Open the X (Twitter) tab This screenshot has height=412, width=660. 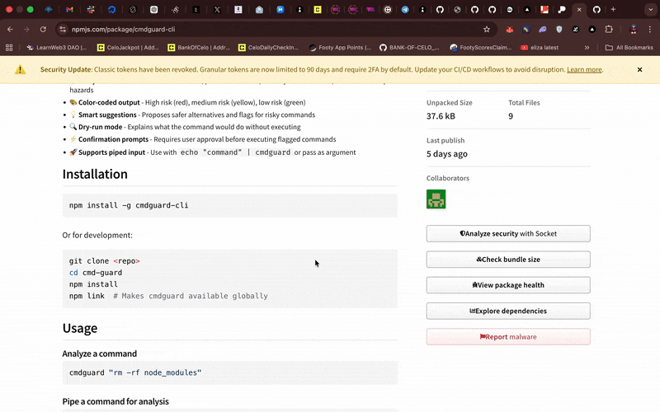[x=217, y=9]
